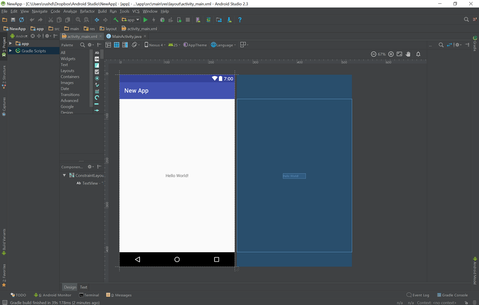Select the Widgets palette category
Image resolution: width=479 pixels, height=305 pixels.
(x=68, y=59)
